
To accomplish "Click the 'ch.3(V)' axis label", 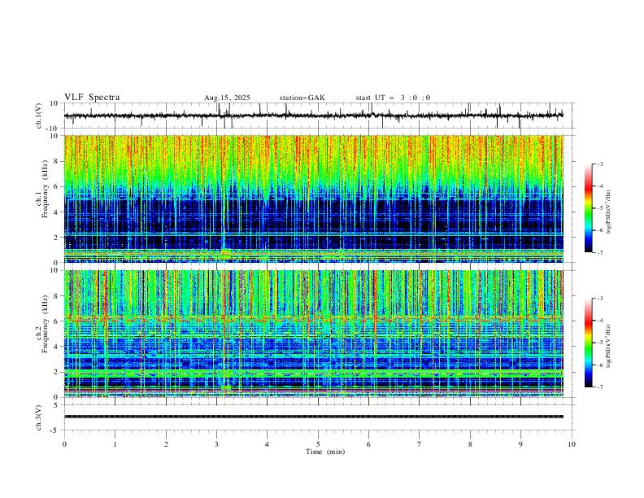I will (x=39, y=418).
